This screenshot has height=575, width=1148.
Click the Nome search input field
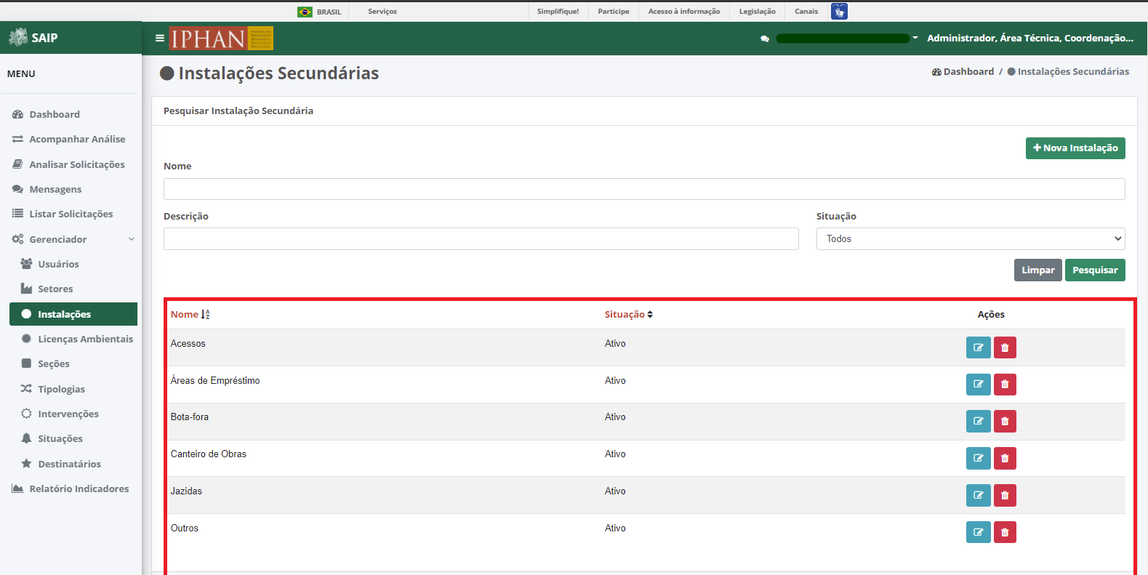pos(644,189)
